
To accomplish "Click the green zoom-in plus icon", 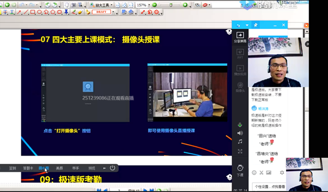I will point(185,5).
